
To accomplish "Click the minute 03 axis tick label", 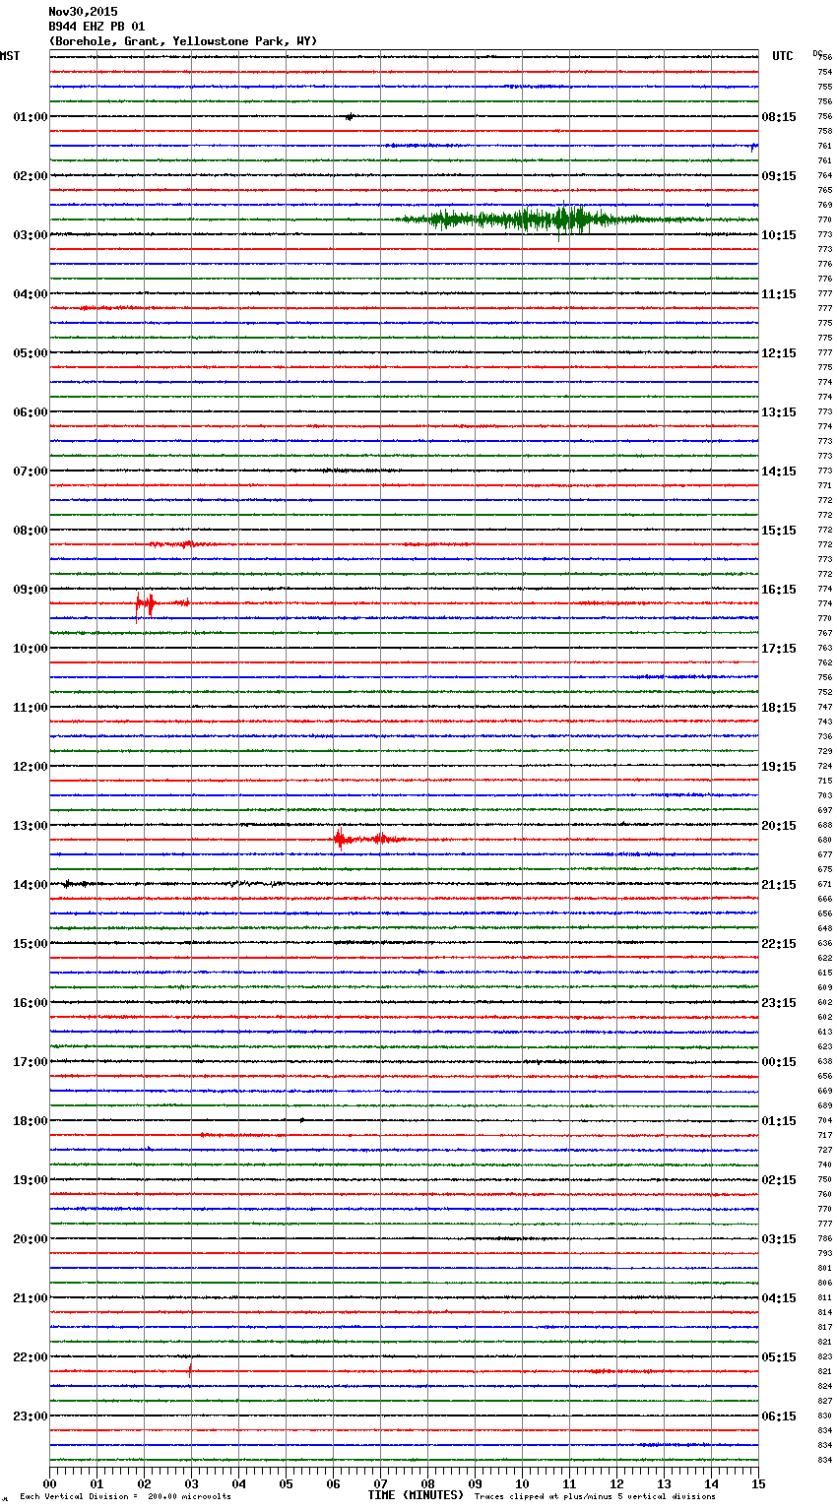I will click(x=191, y=1483).
